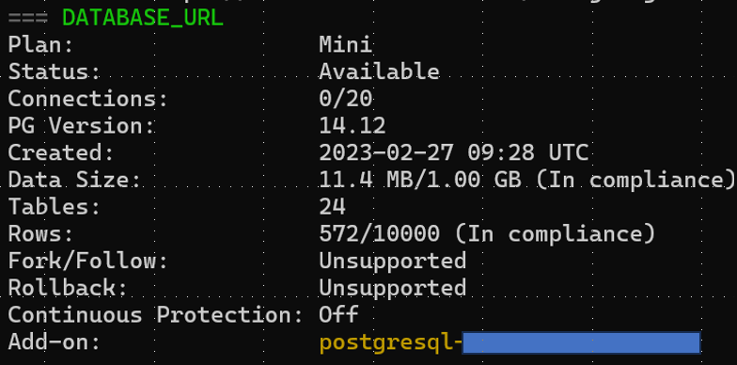Click the blue redacted add-on block
Viewport: 737px width, 365px height.
point(581,342)
